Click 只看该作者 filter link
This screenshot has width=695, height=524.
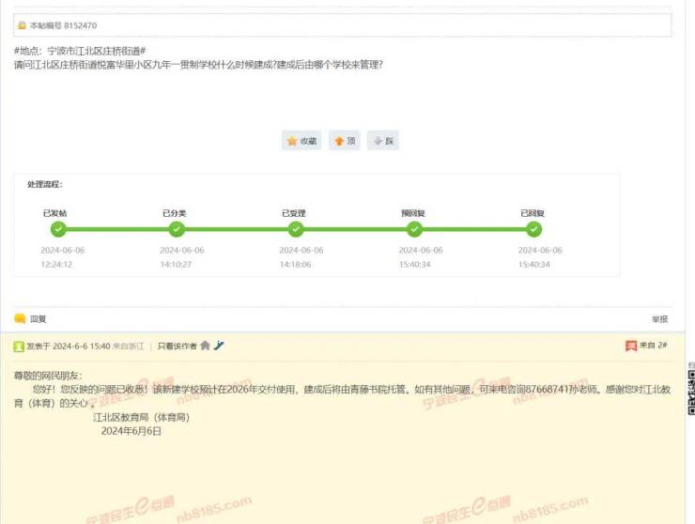pos(177,346)
